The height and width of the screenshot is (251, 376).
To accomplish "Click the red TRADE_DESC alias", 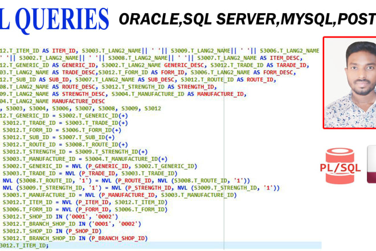I will coord(79,72).
